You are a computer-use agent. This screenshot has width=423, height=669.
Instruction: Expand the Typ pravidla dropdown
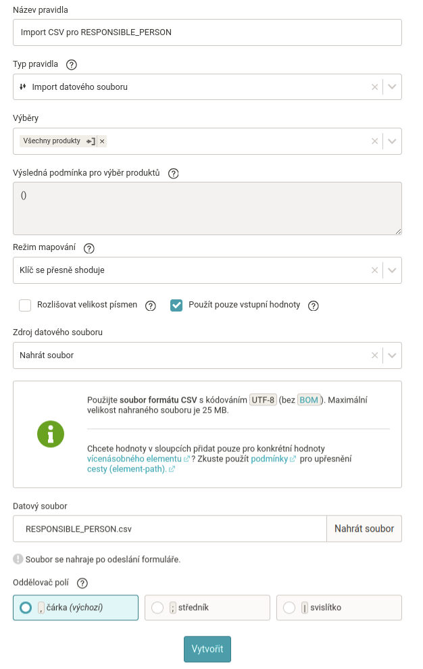coord(393,87)
